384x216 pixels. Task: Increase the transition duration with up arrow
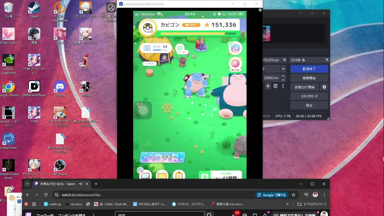[283, 76]
